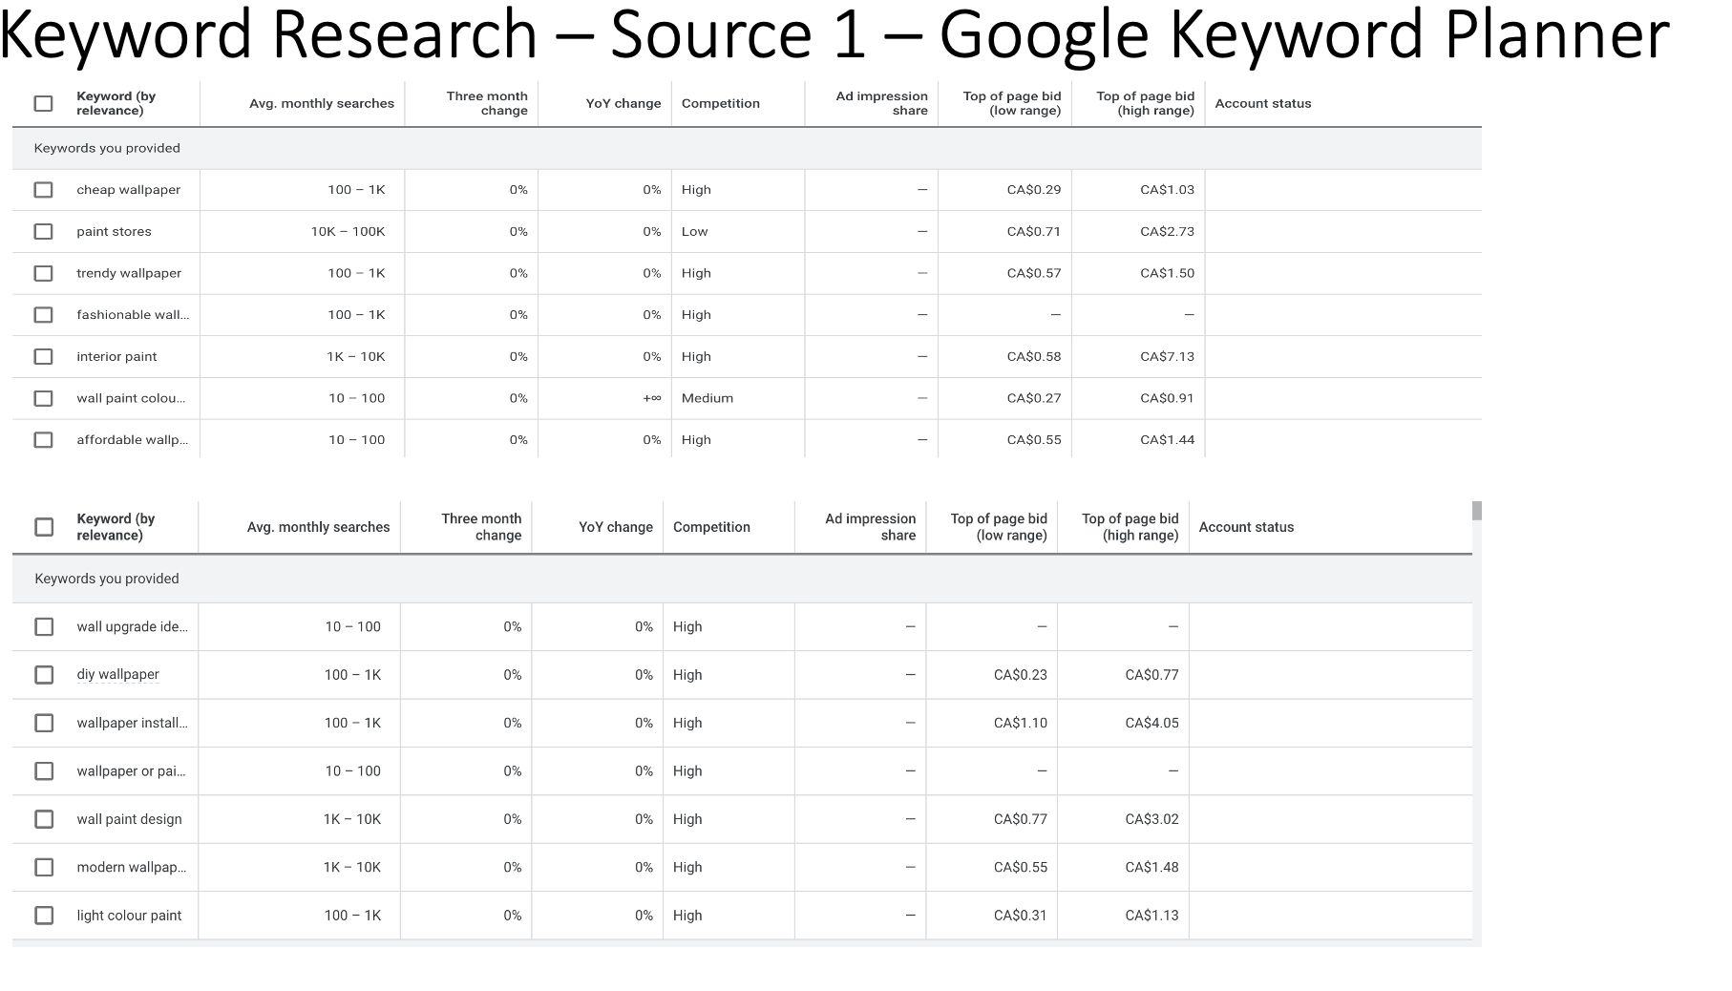Viewport: 1732px width, 991px height.
Task: Sort lower table by YoY change
Action: pyautogui.click(x=616, y=527)
